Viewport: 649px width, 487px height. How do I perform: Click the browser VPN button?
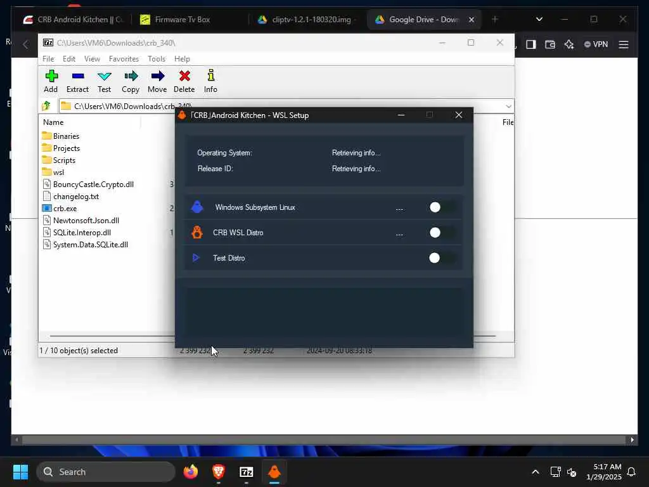click(596, 44)
